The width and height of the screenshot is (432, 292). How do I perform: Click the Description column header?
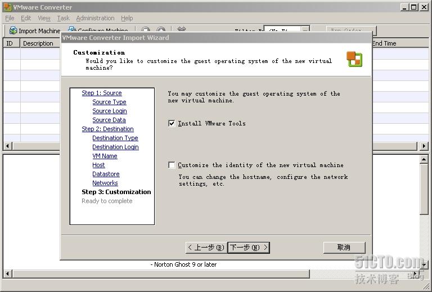[40, 43]
